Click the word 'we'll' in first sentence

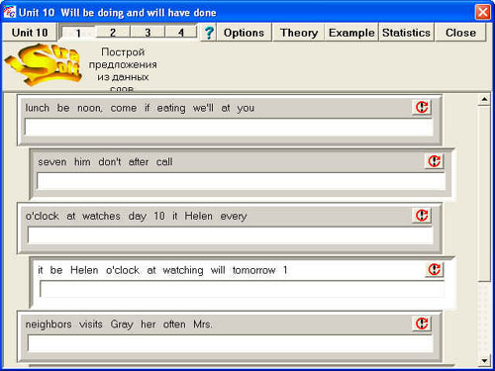pos(203,108)
